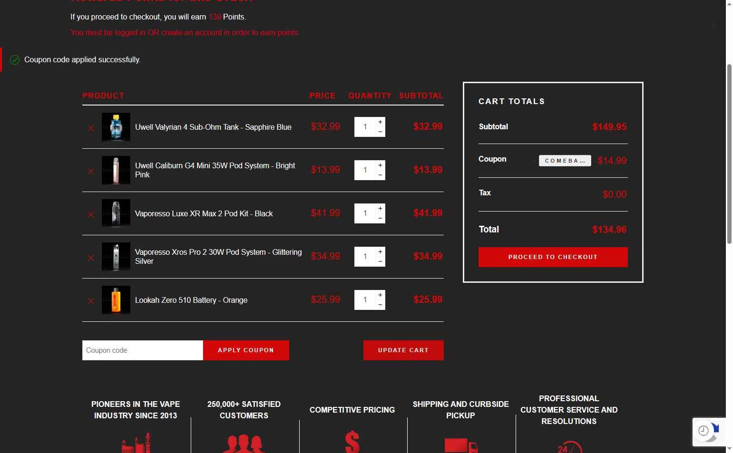Click the dollar sign icon under Competitive Pricing
This screenshot has height=453, width=733.
[352, 442]
